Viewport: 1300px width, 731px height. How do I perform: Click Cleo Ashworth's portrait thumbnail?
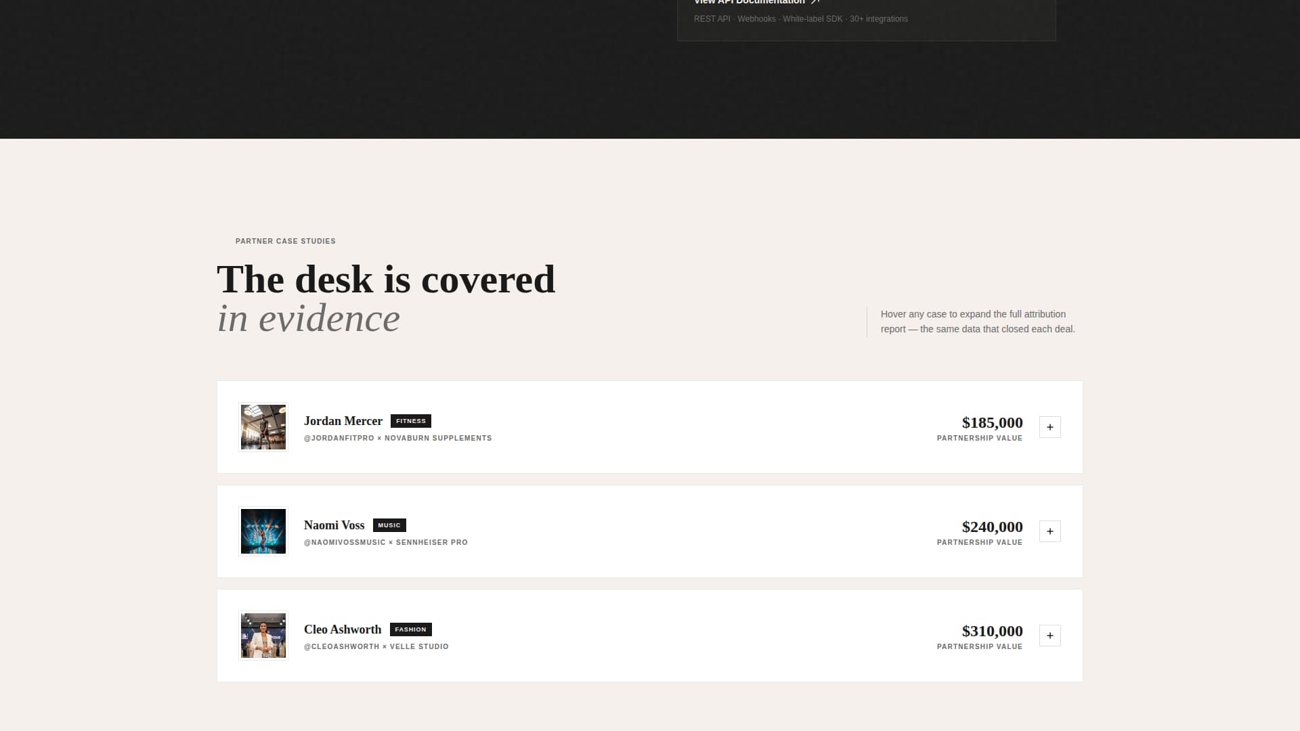263,636
